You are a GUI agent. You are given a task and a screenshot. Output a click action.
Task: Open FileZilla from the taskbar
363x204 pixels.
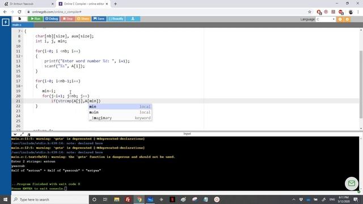[x=128, y=199]
